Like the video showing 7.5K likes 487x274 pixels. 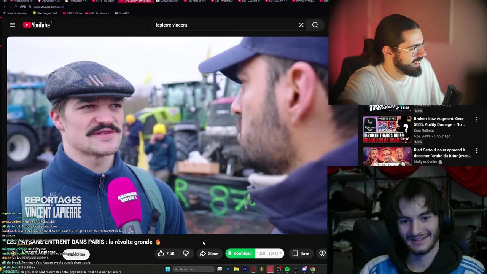tap(166, 253)
